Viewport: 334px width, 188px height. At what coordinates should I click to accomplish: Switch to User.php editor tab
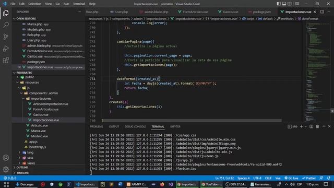click(x=119, y=11)
